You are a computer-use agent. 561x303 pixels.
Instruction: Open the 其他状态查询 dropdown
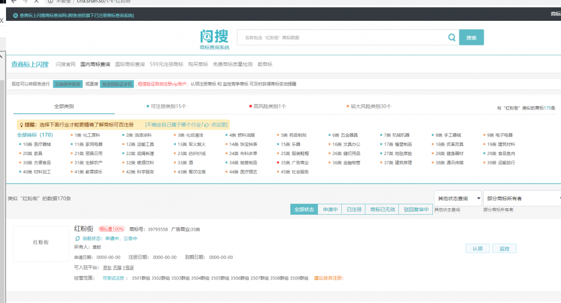click(x=457, y=198)
